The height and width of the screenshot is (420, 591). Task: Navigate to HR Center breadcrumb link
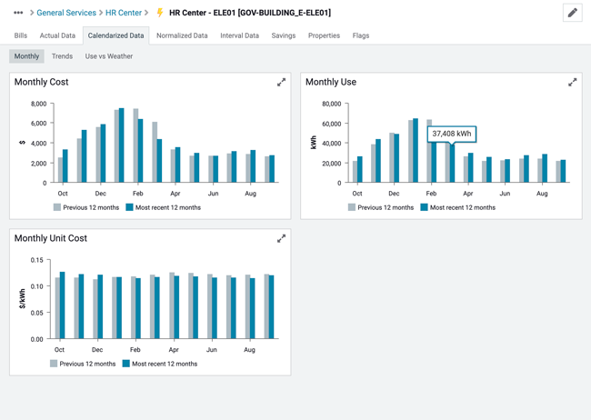click(124, 13)
